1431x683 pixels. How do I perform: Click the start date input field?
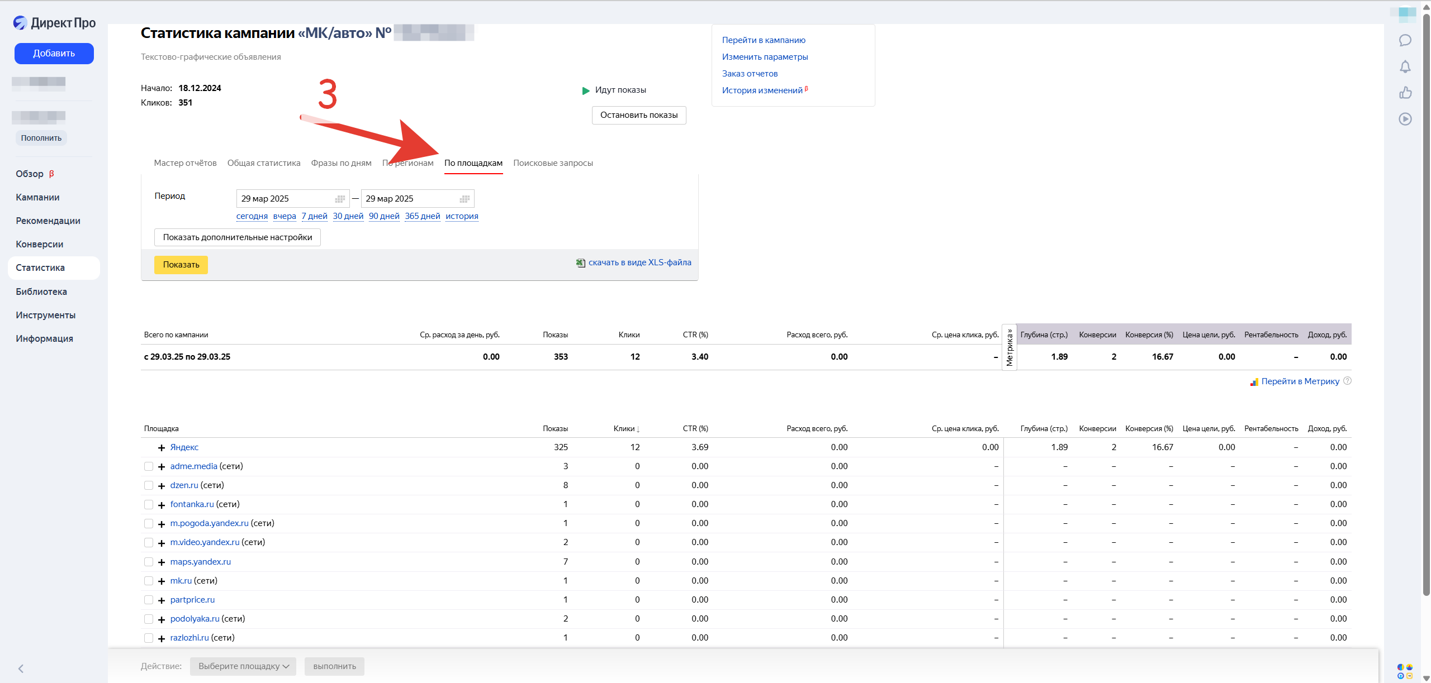pos(293,199)
